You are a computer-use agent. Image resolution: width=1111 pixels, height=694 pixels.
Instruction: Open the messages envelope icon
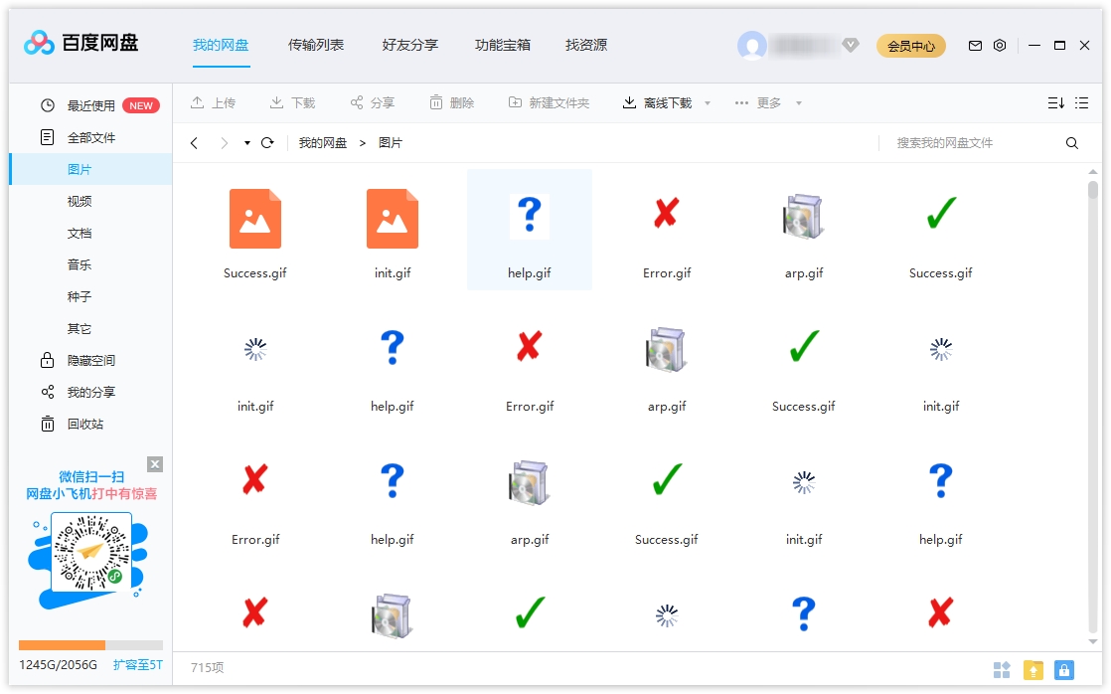[975, 45]
